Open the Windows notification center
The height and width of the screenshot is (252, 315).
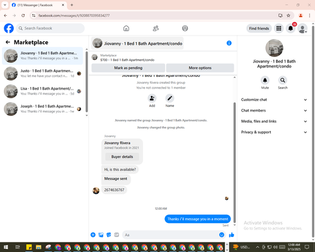307,247
